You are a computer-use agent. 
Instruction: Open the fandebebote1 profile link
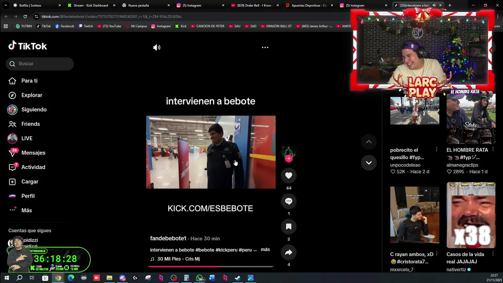[x=168, y=239]
